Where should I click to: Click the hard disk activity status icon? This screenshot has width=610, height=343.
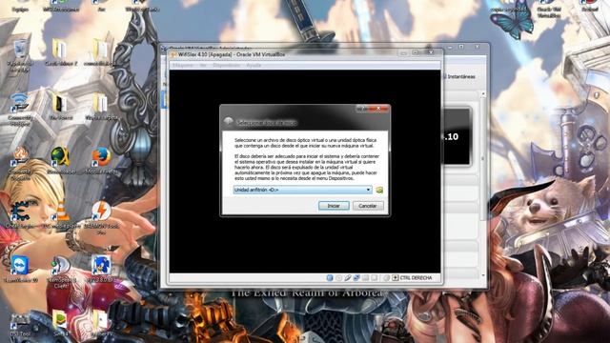click(x=330, y=277)
